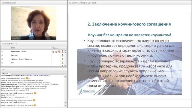Click emoji in 'Оля! это сексизм' chat message
This screenshot has width=192, height=108.
pyautogui.click(x=35, y=93)
